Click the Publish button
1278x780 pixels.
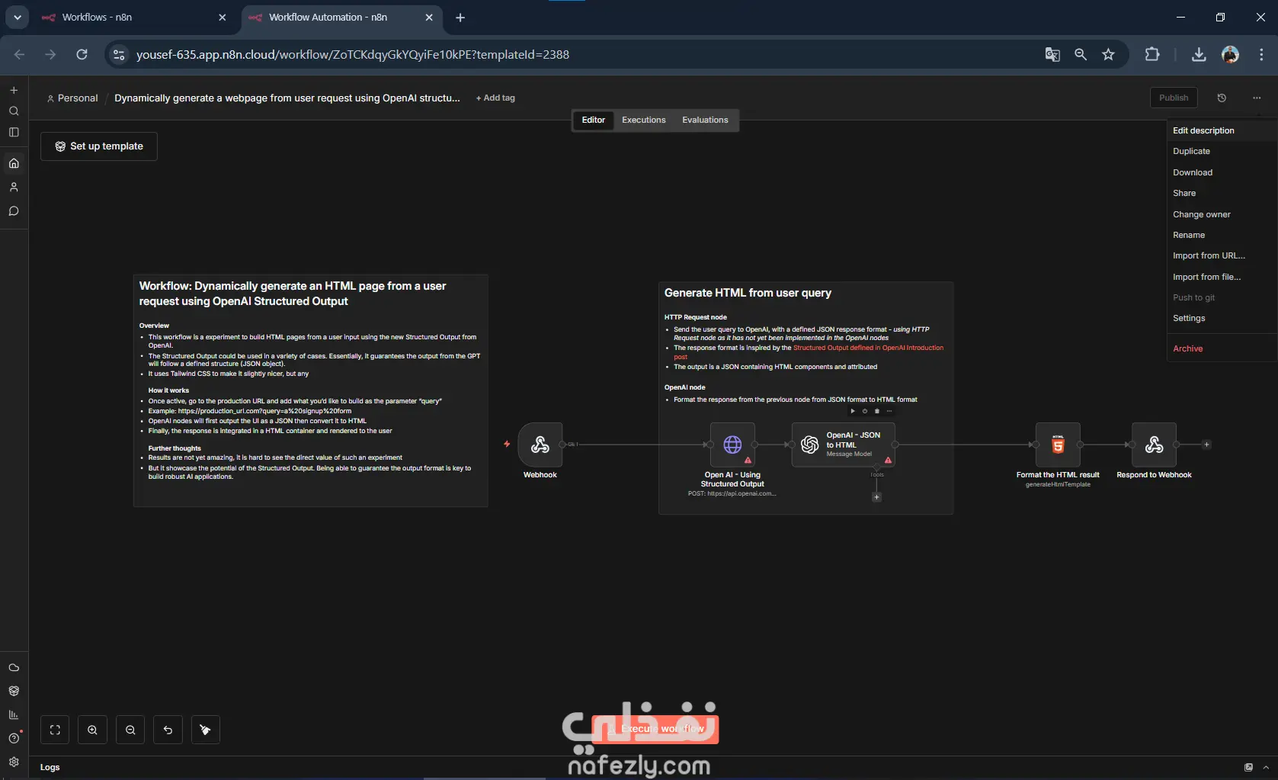tap(1174, 98)
